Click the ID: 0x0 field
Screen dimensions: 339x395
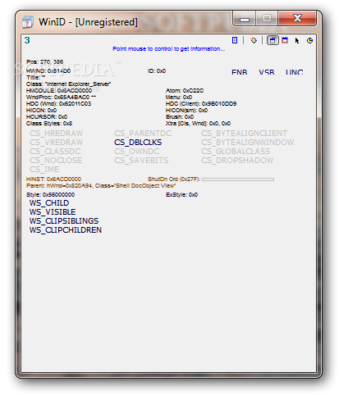(x=157, y=71)
